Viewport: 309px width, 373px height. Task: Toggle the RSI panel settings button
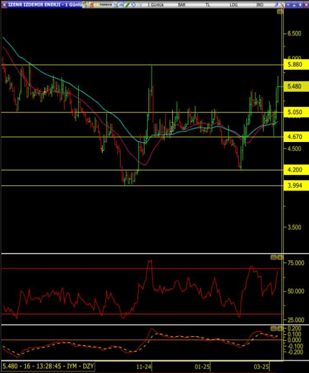point(274,257)
